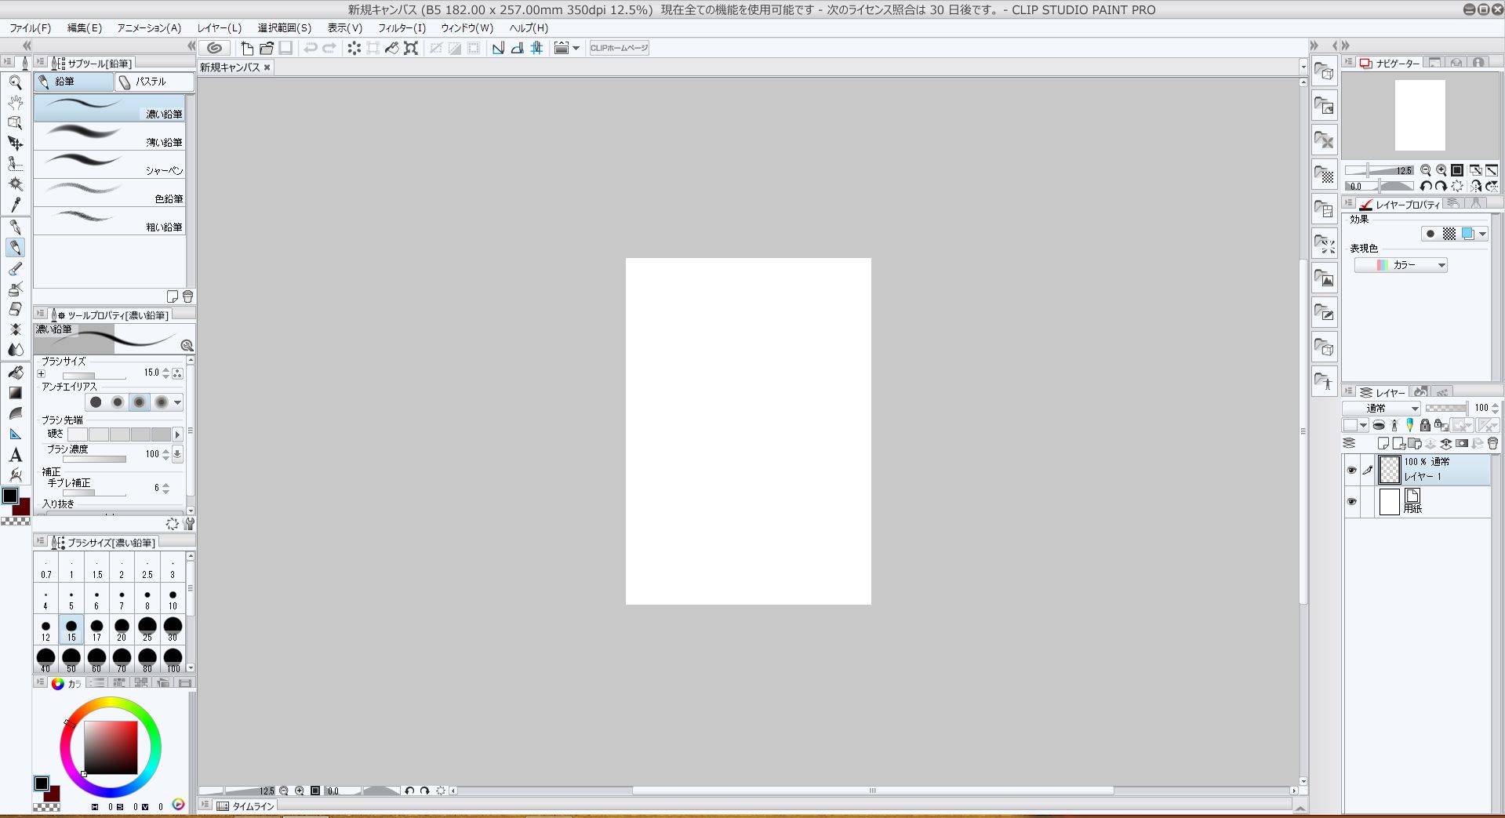This screenshot has height=818, width=1505.
Task: Delete layer using the trash icon
Action: click(1492, 443)
